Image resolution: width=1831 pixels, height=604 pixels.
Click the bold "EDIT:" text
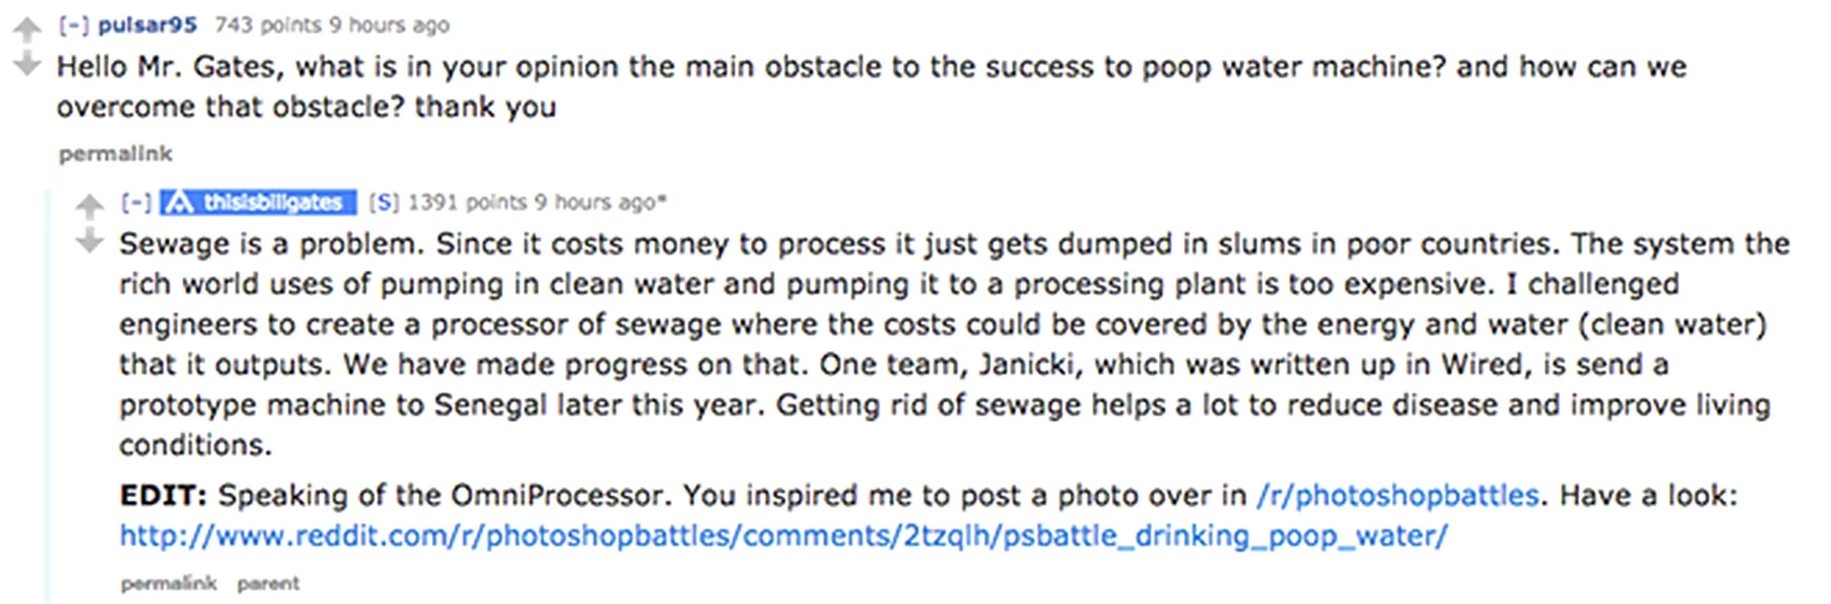tap(163, 495)
